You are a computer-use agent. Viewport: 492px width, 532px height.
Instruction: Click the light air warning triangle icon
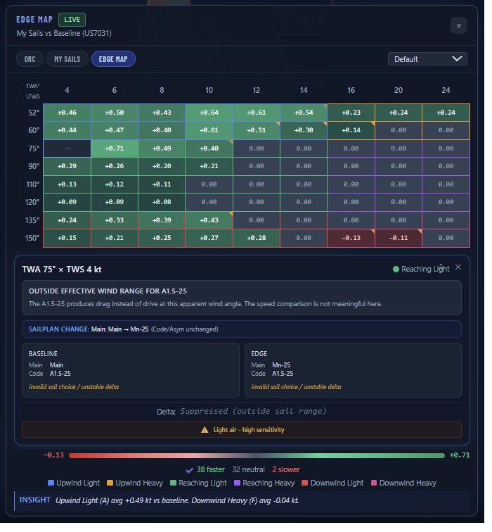205,429
